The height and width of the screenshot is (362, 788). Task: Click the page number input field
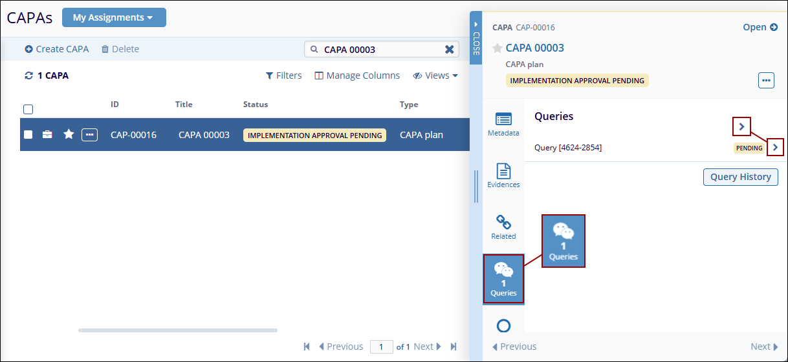click(382, 347)
